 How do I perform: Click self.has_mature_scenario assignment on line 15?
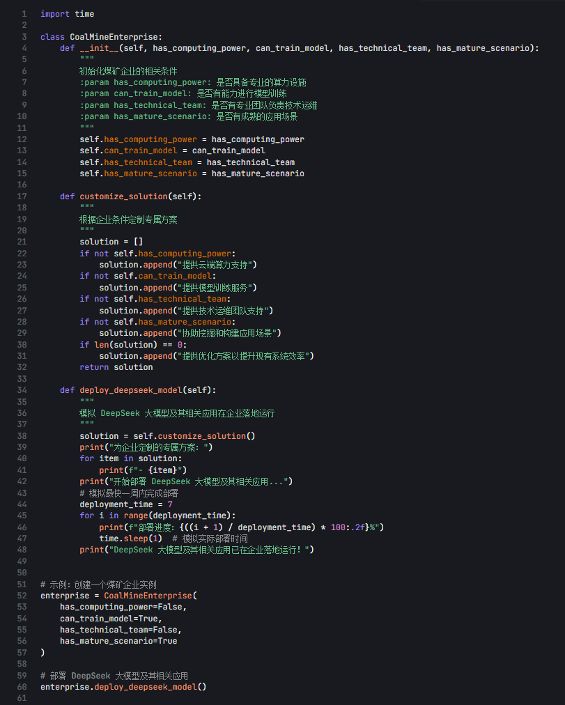192,173
